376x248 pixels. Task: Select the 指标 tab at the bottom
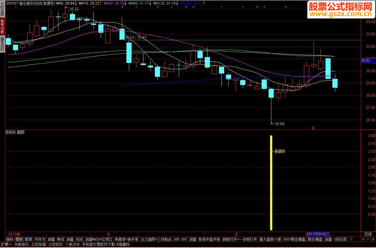coord(10,239)
